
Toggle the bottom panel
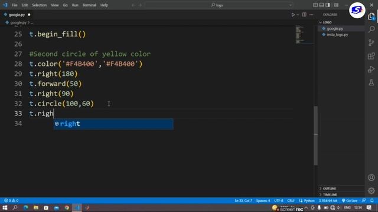pos(321,5)
